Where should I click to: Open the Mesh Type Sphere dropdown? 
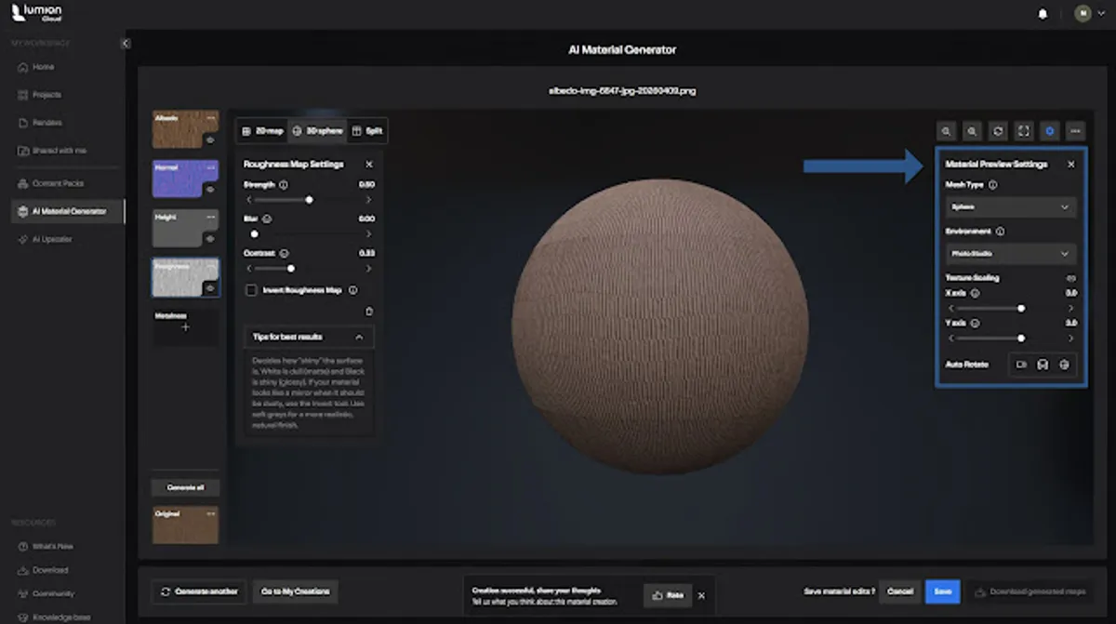pos(1011,206)
